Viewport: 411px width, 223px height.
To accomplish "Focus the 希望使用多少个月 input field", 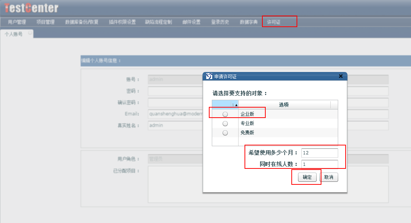I will [x=319, y=153].
